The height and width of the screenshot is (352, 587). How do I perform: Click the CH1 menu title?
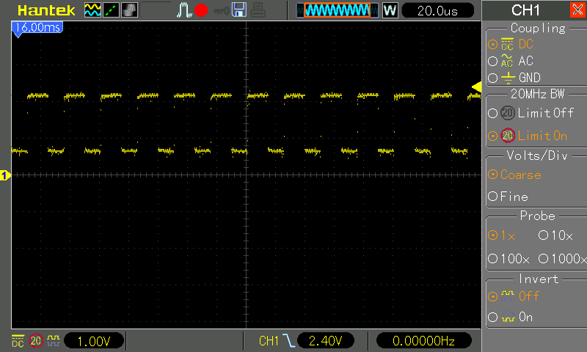click(x=525, y=10)
